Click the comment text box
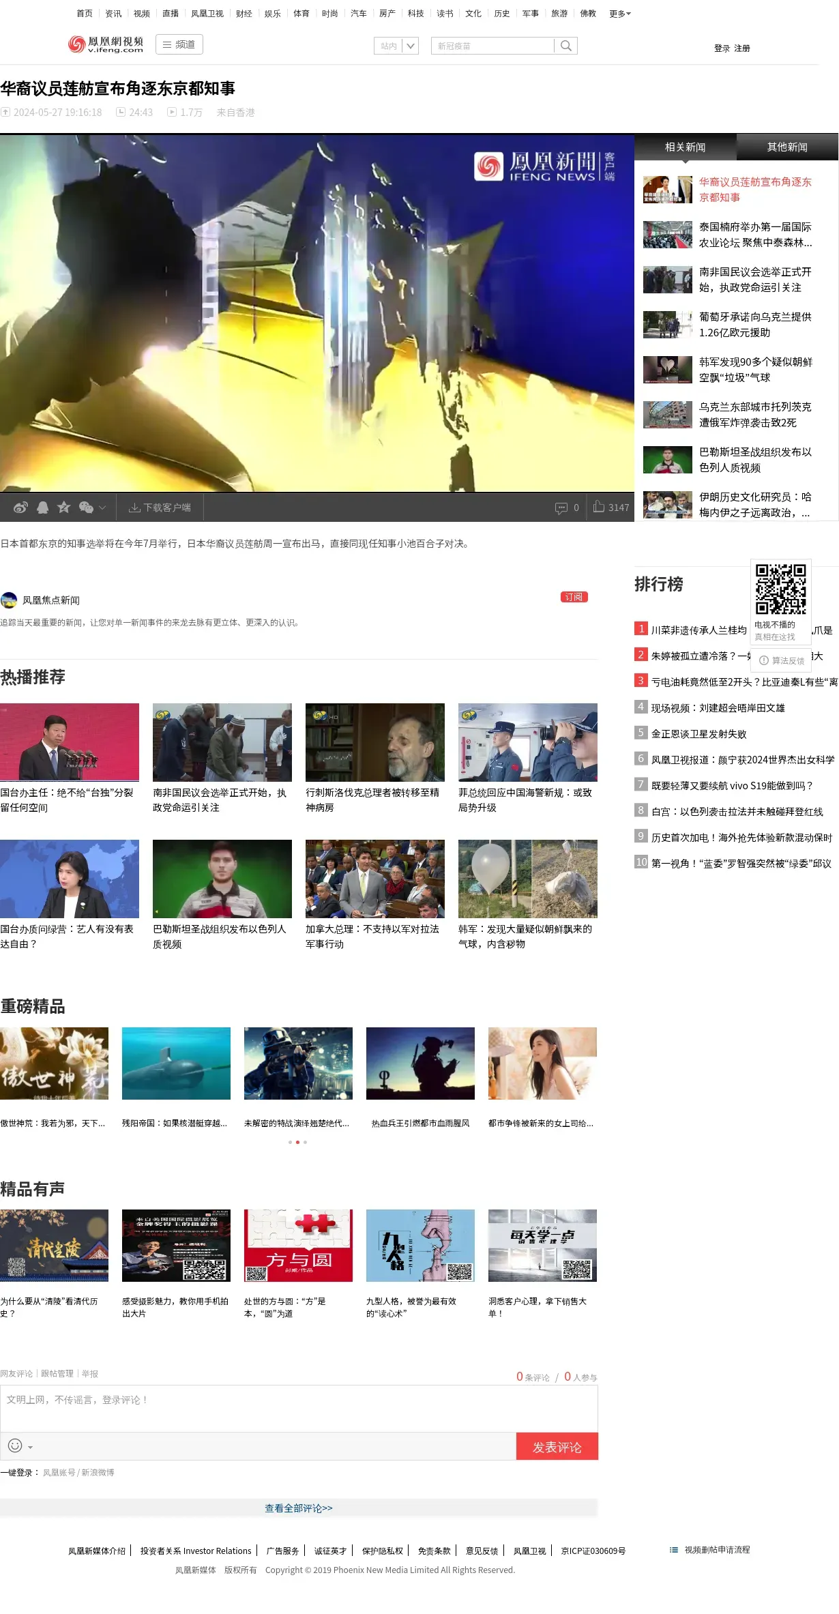The image size is (839, 1614). pyautogui.click(x=299, y=1409)
